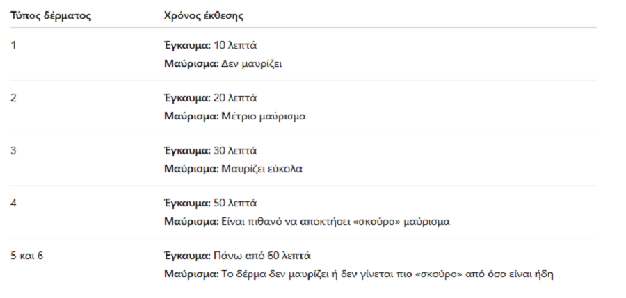Click the «σκούρο» μαύρισμα line for type 4
Screen dimensions: 626x298
(x=307, y=222)
